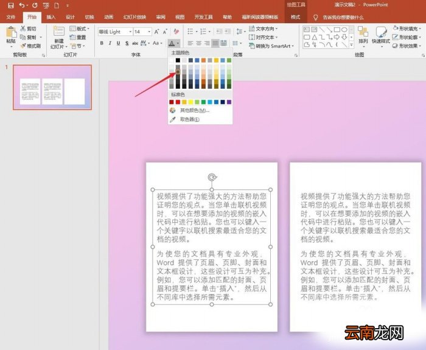The image size is (426, 350).
Task: Toggle Italic formatting
Action: pyautogui.click(x=110, y=43)
